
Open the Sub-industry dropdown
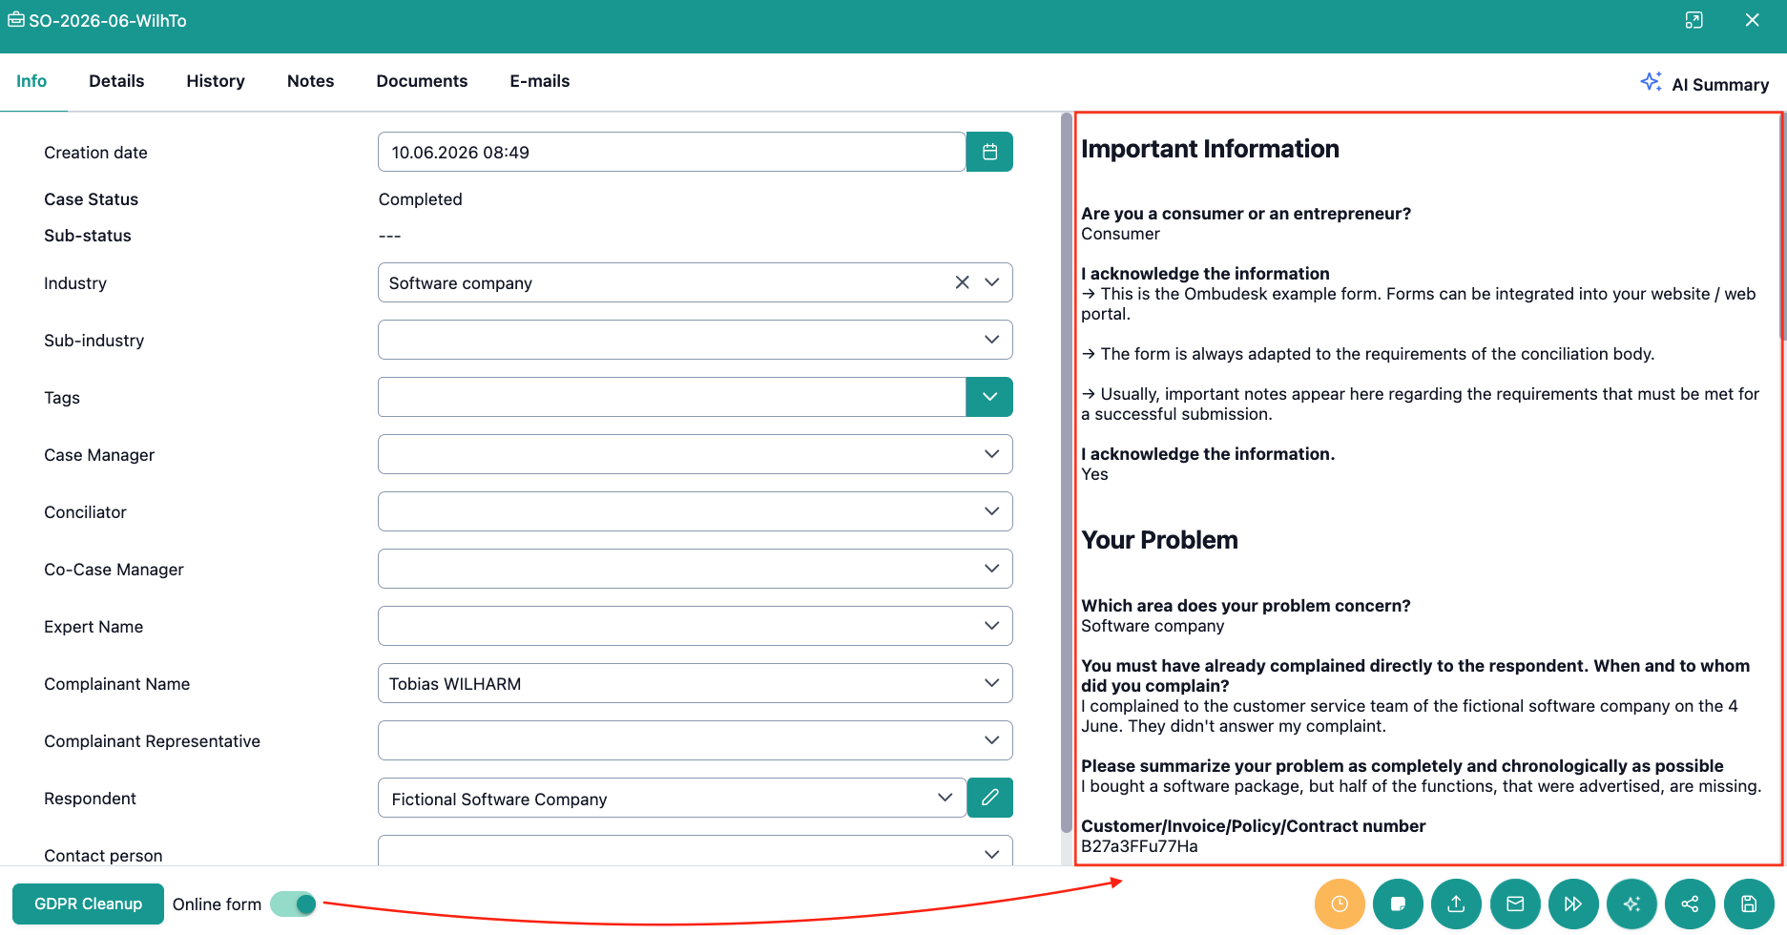[695, 340]
